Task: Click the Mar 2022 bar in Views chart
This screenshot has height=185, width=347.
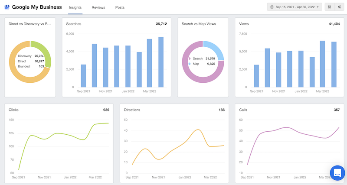Action: pos(323,64)
